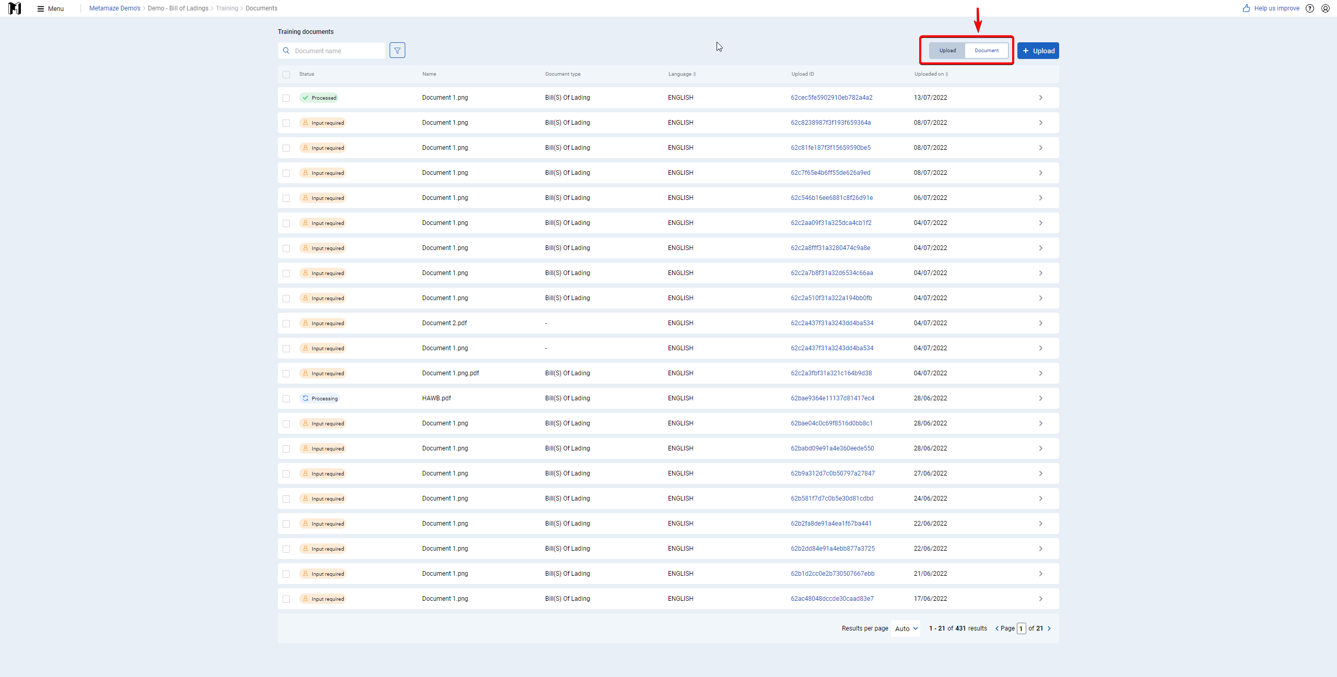
Task: Click the Page number input box
Action: 1022,628
